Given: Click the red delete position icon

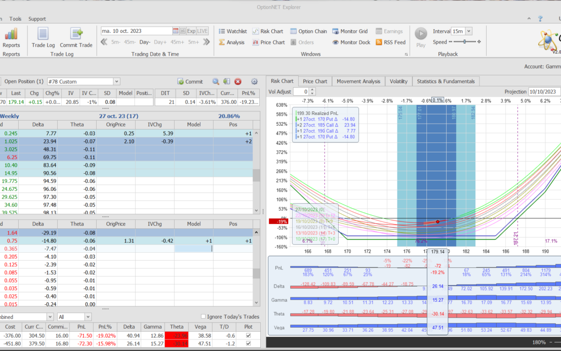Looking at the screenshot, I should pyautogui.click(x=238, y=82).
